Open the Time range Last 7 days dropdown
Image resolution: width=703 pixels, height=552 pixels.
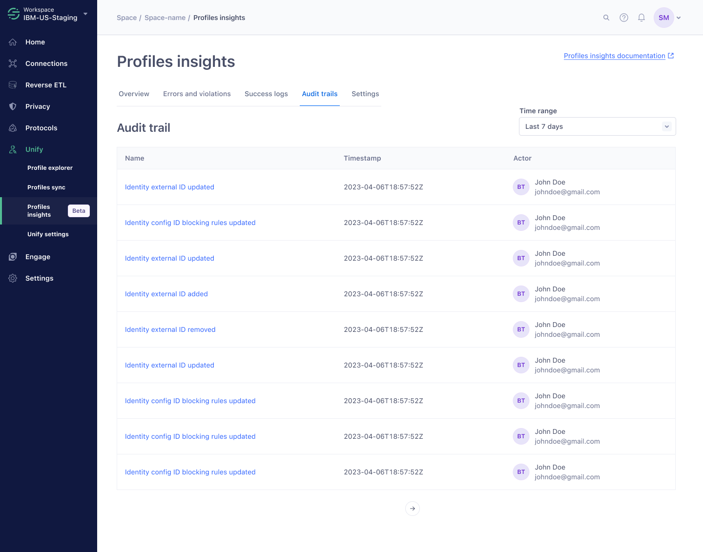pos(598,126)
